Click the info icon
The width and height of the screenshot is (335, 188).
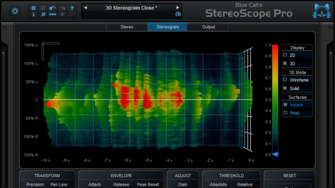[33, 14]
